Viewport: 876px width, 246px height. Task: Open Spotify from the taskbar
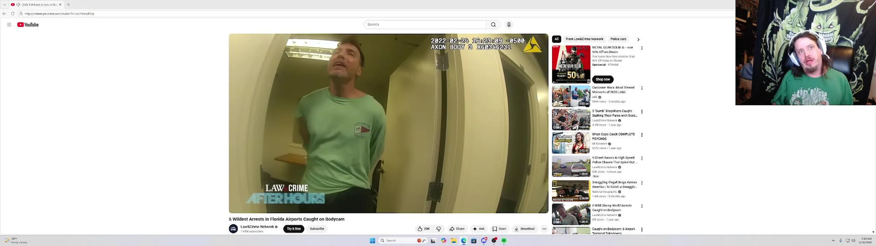504,241
